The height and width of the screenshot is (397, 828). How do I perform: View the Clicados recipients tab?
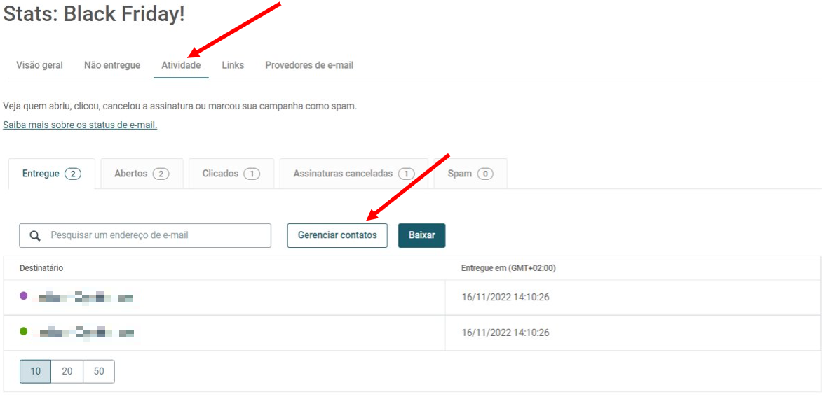231,174
